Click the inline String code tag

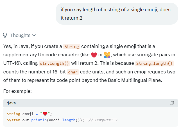[72, 46]
